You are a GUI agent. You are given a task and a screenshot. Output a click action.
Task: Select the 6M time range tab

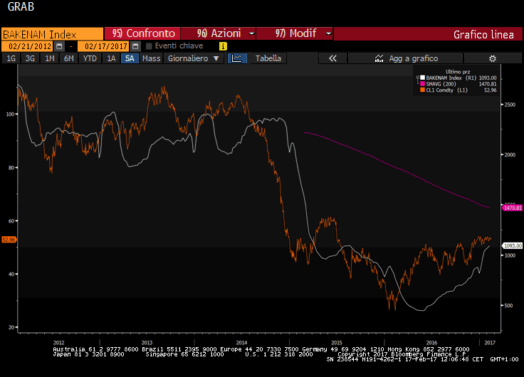point(68,58)
